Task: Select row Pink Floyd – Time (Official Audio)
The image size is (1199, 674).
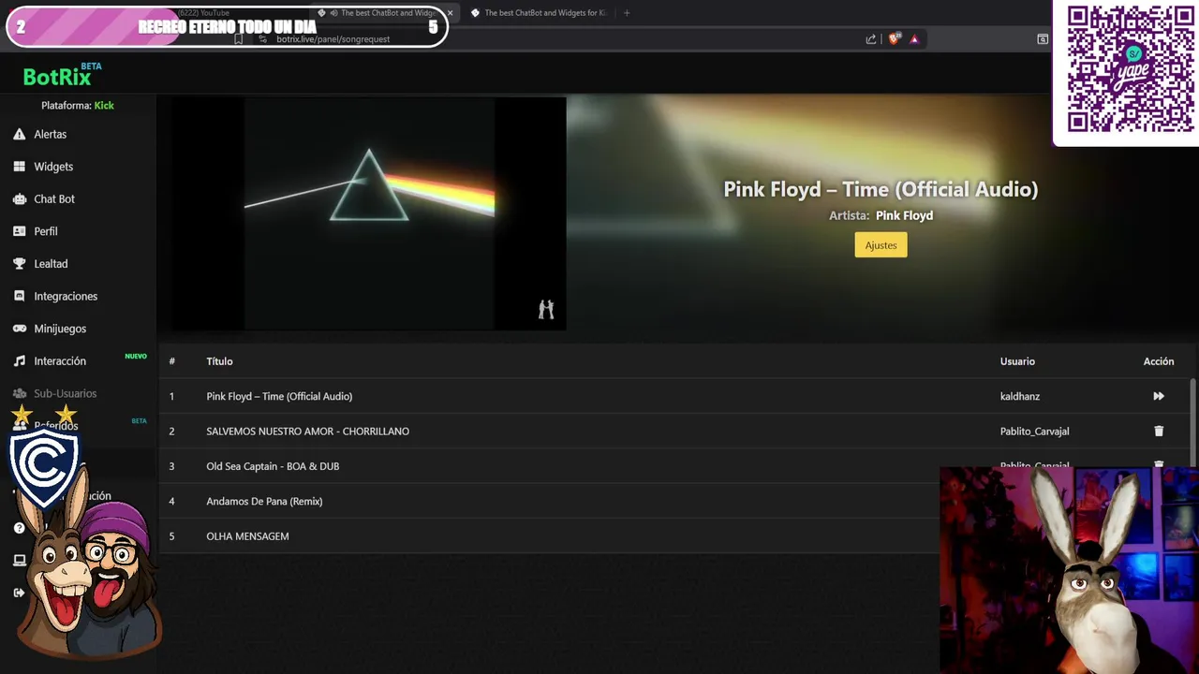Action: pos(674,396)
